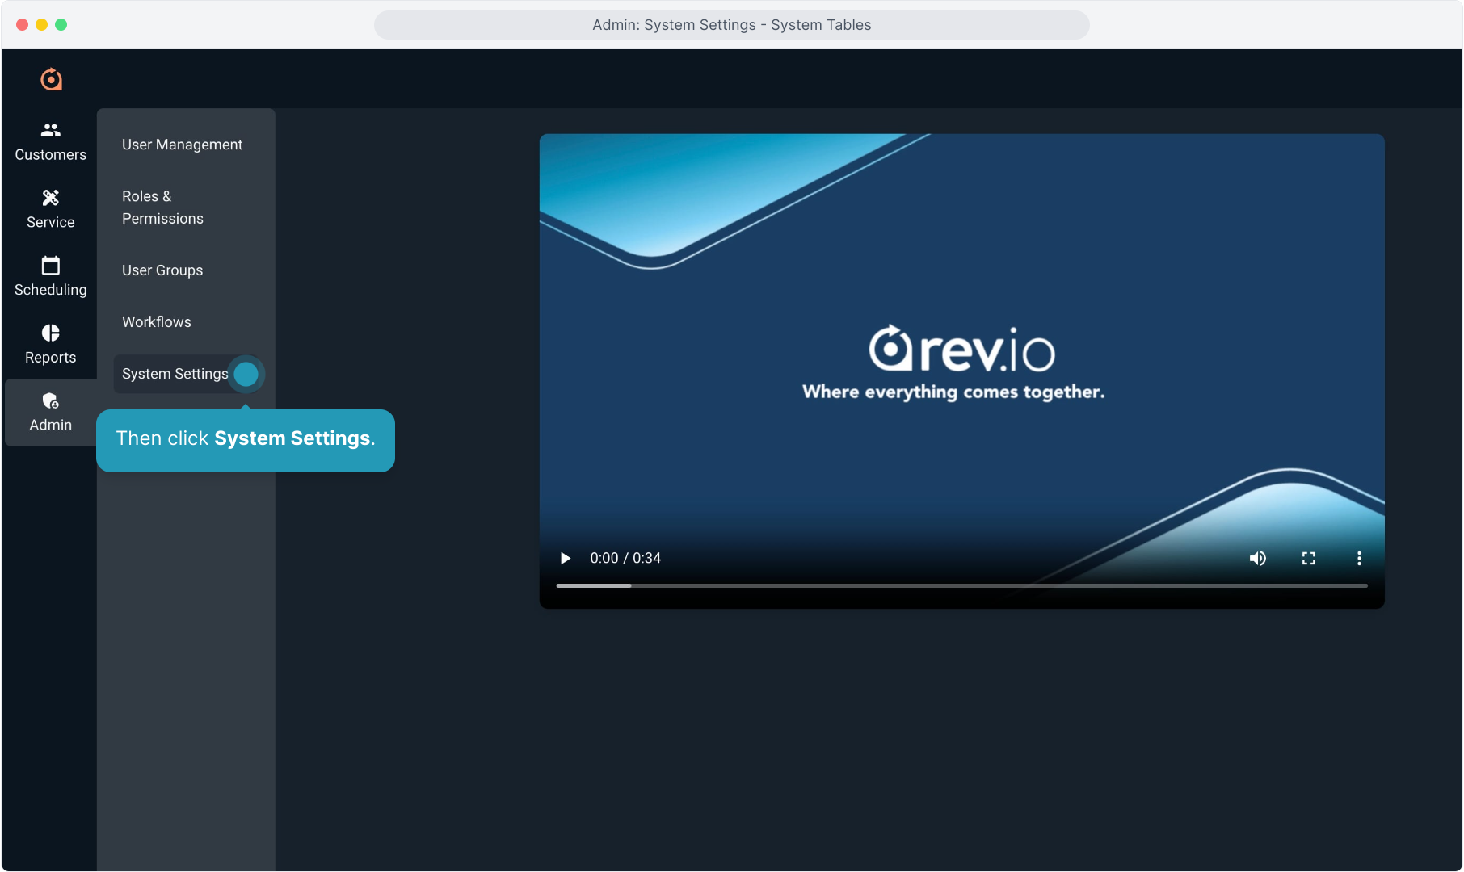This screenshot has height=872, width=1464.
Task: Click the rev.io video thumbnail
Action: [961, 371]
